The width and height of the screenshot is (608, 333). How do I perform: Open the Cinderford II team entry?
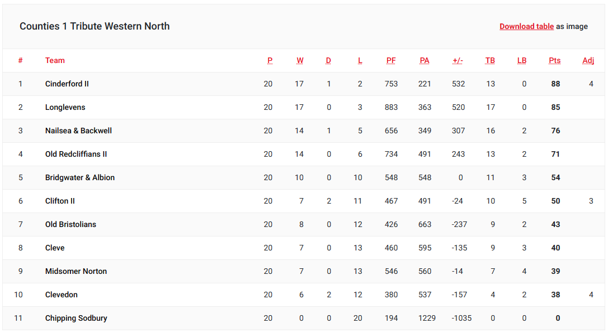[67, 84]
